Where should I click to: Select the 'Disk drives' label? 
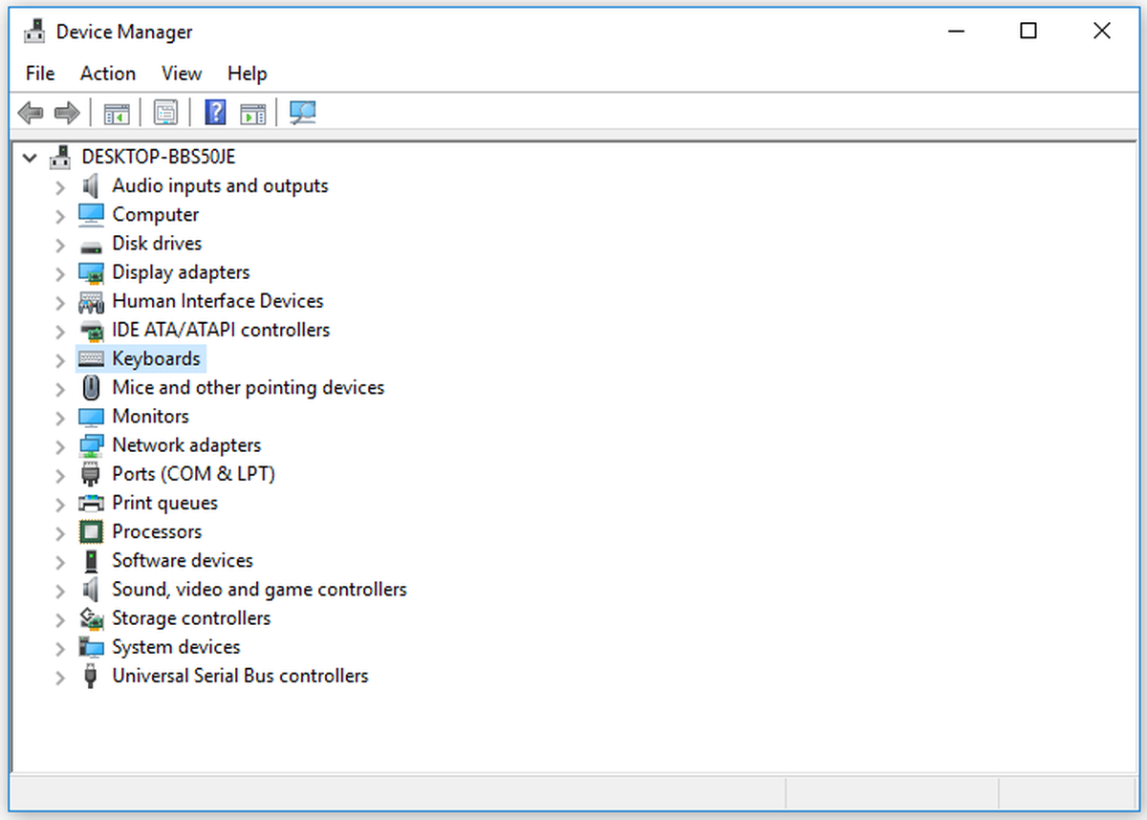click(157, 244)
